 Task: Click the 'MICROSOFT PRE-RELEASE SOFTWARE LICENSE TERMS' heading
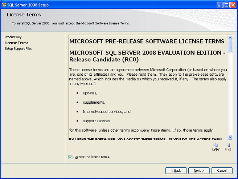click(x=147, y=41)
